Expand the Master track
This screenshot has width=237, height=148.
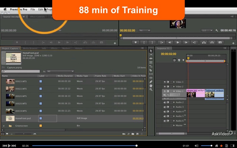pyautogui.click(x=174, y=125)
